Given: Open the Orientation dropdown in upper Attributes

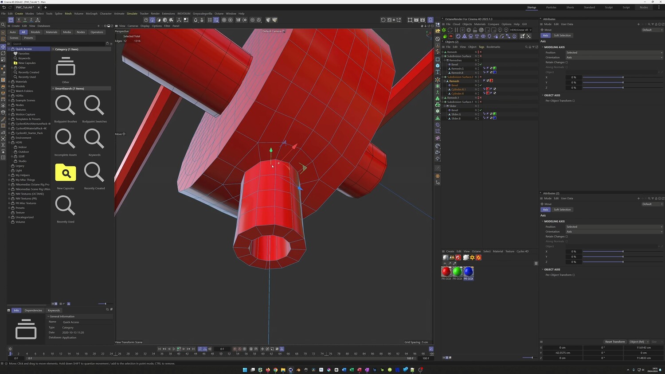Looking at the screenshot, I should 614,58.
